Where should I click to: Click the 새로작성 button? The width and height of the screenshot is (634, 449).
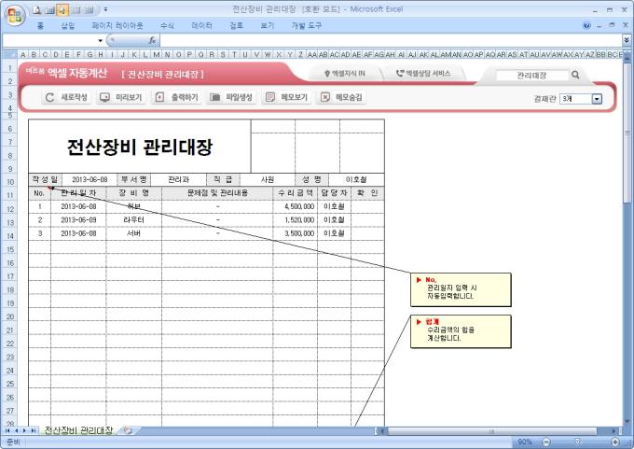[x=66, y=97]
